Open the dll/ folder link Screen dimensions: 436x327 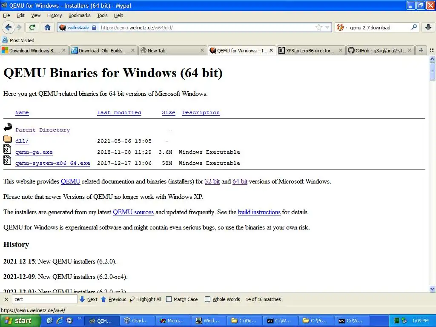[22, 141]
